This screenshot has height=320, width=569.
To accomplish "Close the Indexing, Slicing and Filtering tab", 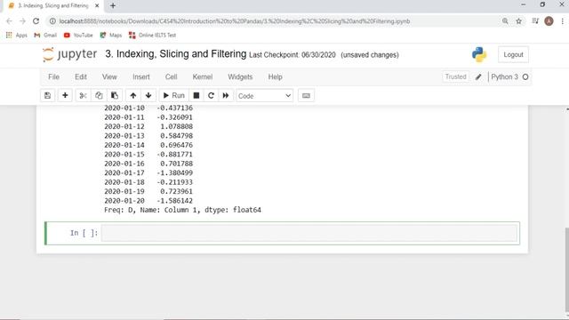I will coord(97,6).
